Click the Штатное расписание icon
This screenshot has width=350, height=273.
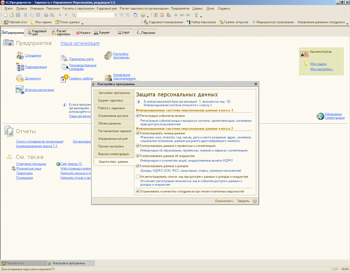20,90
